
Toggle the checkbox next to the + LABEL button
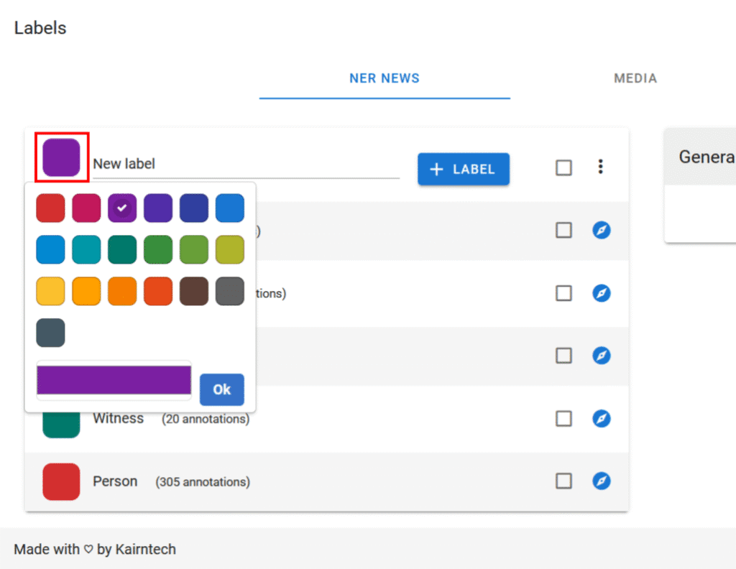point(564,167)
